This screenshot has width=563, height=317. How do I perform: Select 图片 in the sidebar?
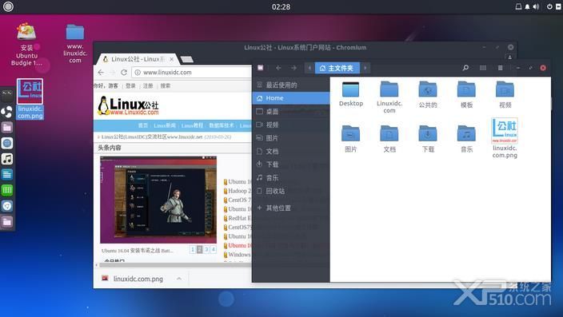coord(291,138)
